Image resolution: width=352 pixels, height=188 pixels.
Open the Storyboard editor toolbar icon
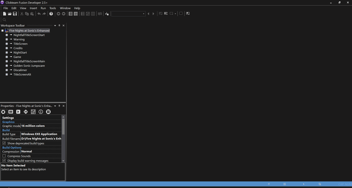tap(70, 14)
